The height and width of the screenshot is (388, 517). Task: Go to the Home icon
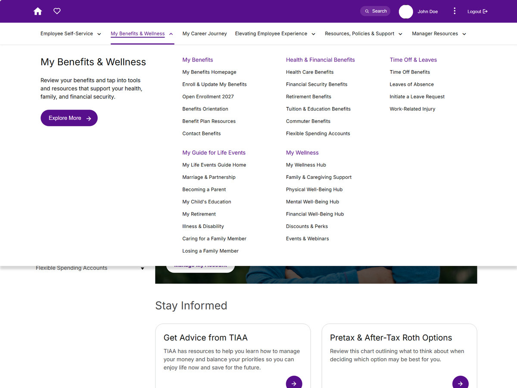[38, 11]
